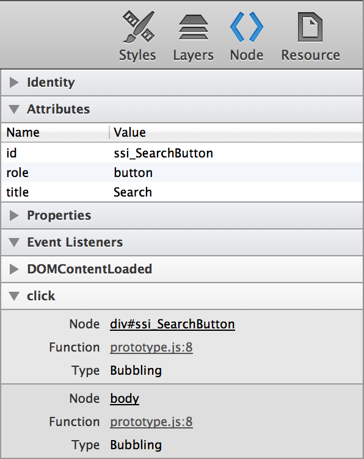Select the role attribute value button
The width and height of the screenshot is (364, 459).
(133, 173)
